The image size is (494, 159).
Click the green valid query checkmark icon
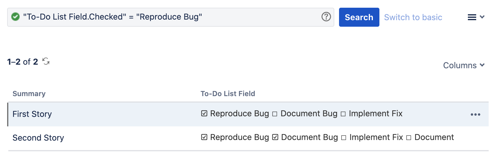(15, 17)
